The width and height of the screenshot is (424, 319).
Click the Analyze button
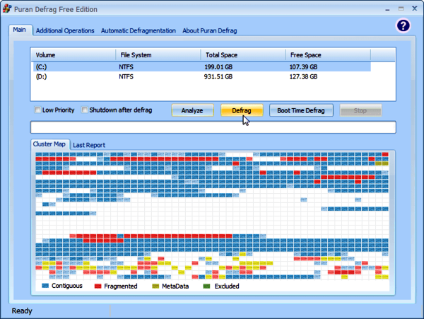coord(192,110)
